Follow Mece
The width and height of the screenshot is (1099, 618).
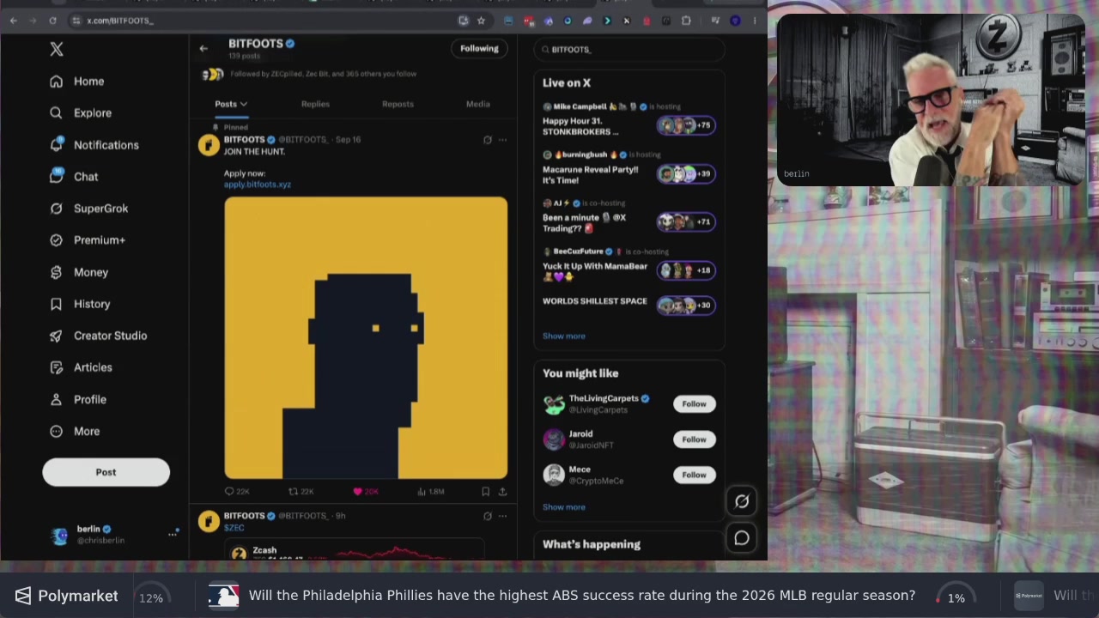tap(694, 475)
